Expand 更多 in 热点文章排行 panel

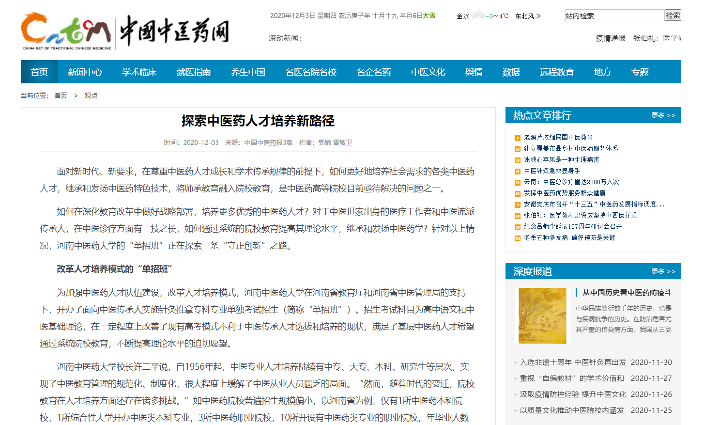pos(663,115)
